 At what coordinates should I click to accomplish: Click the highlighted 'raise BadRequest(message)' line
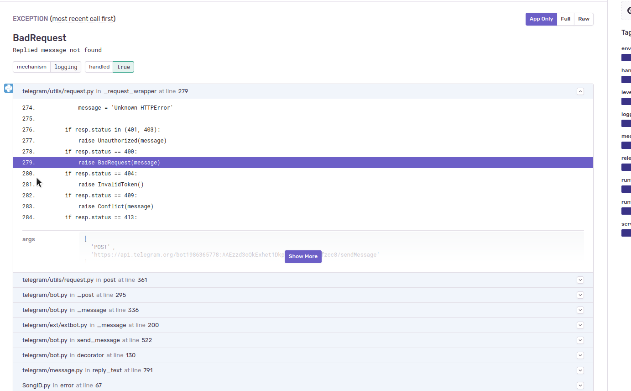303,163
